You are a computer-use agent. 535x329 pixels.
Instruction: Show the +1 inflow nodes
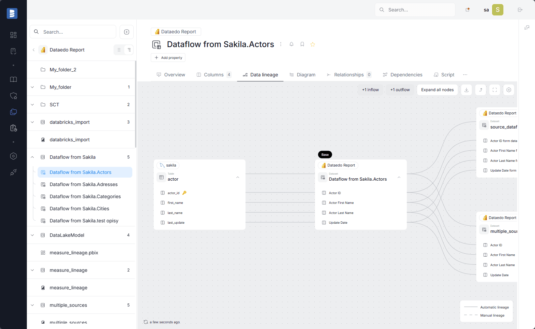coord(370,90)
